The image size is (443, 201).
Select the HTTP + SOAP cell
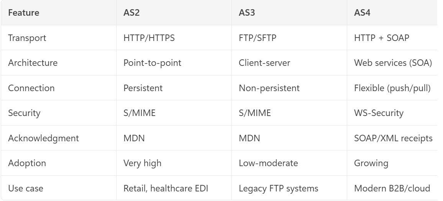381,38
